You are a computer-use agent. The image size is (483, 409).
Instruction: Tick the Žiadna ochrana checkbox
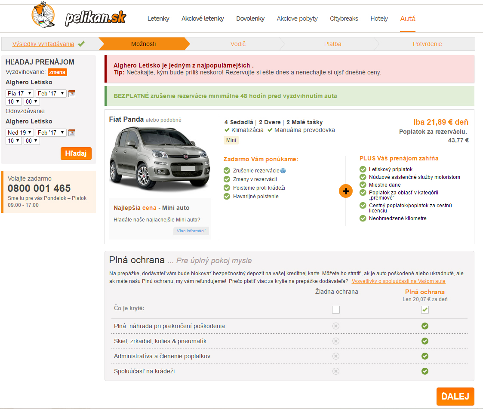[x=336, y=310]
